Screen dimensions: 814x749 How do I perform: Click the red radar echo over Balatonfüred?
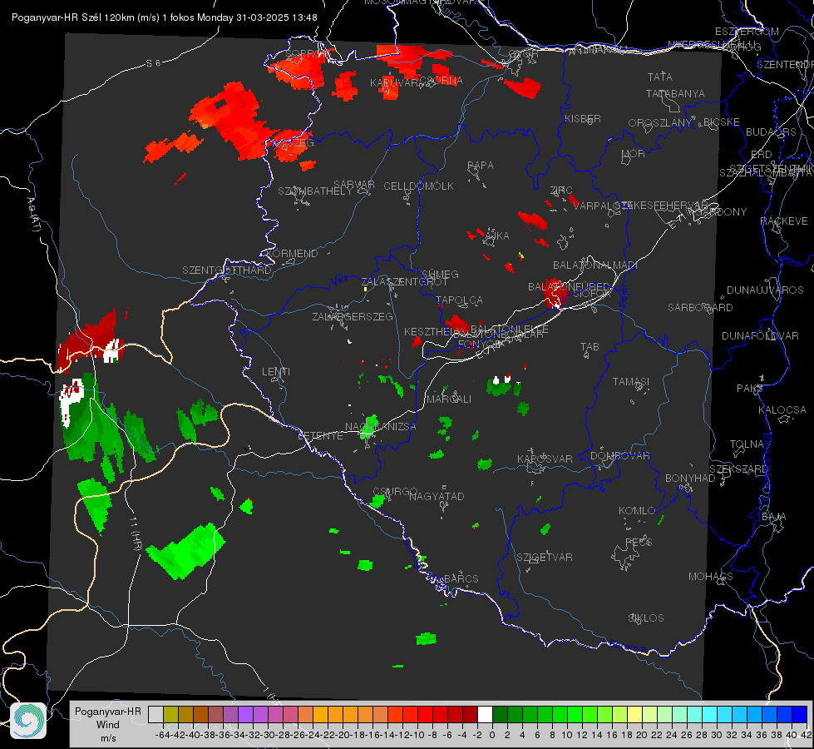click(x=556, y=293)
